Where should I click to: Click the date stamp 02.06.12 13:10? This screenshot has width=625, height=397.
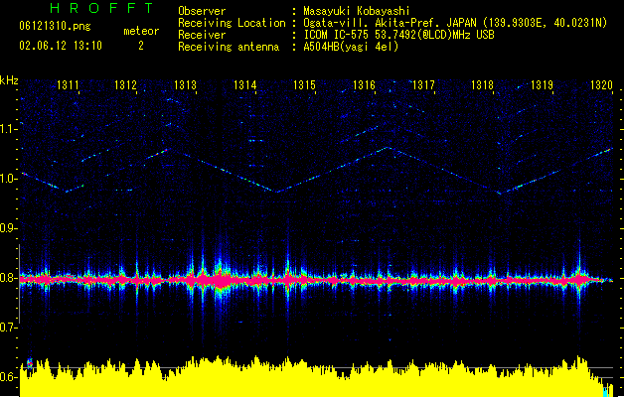[61, 46]
